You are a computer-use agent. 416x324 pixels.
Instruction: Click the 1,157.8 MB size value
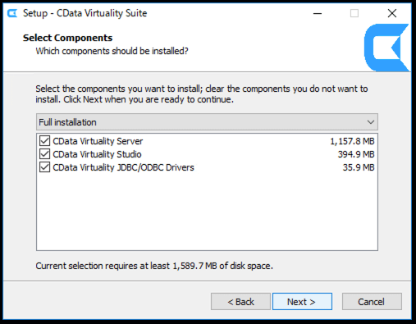352,141
